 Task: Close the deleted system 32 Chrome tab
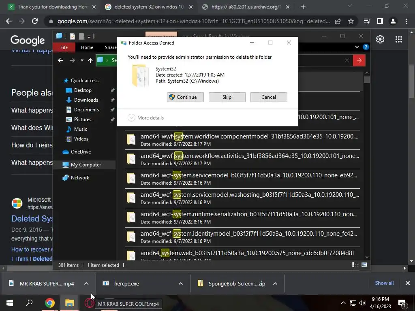pos(191,7)
